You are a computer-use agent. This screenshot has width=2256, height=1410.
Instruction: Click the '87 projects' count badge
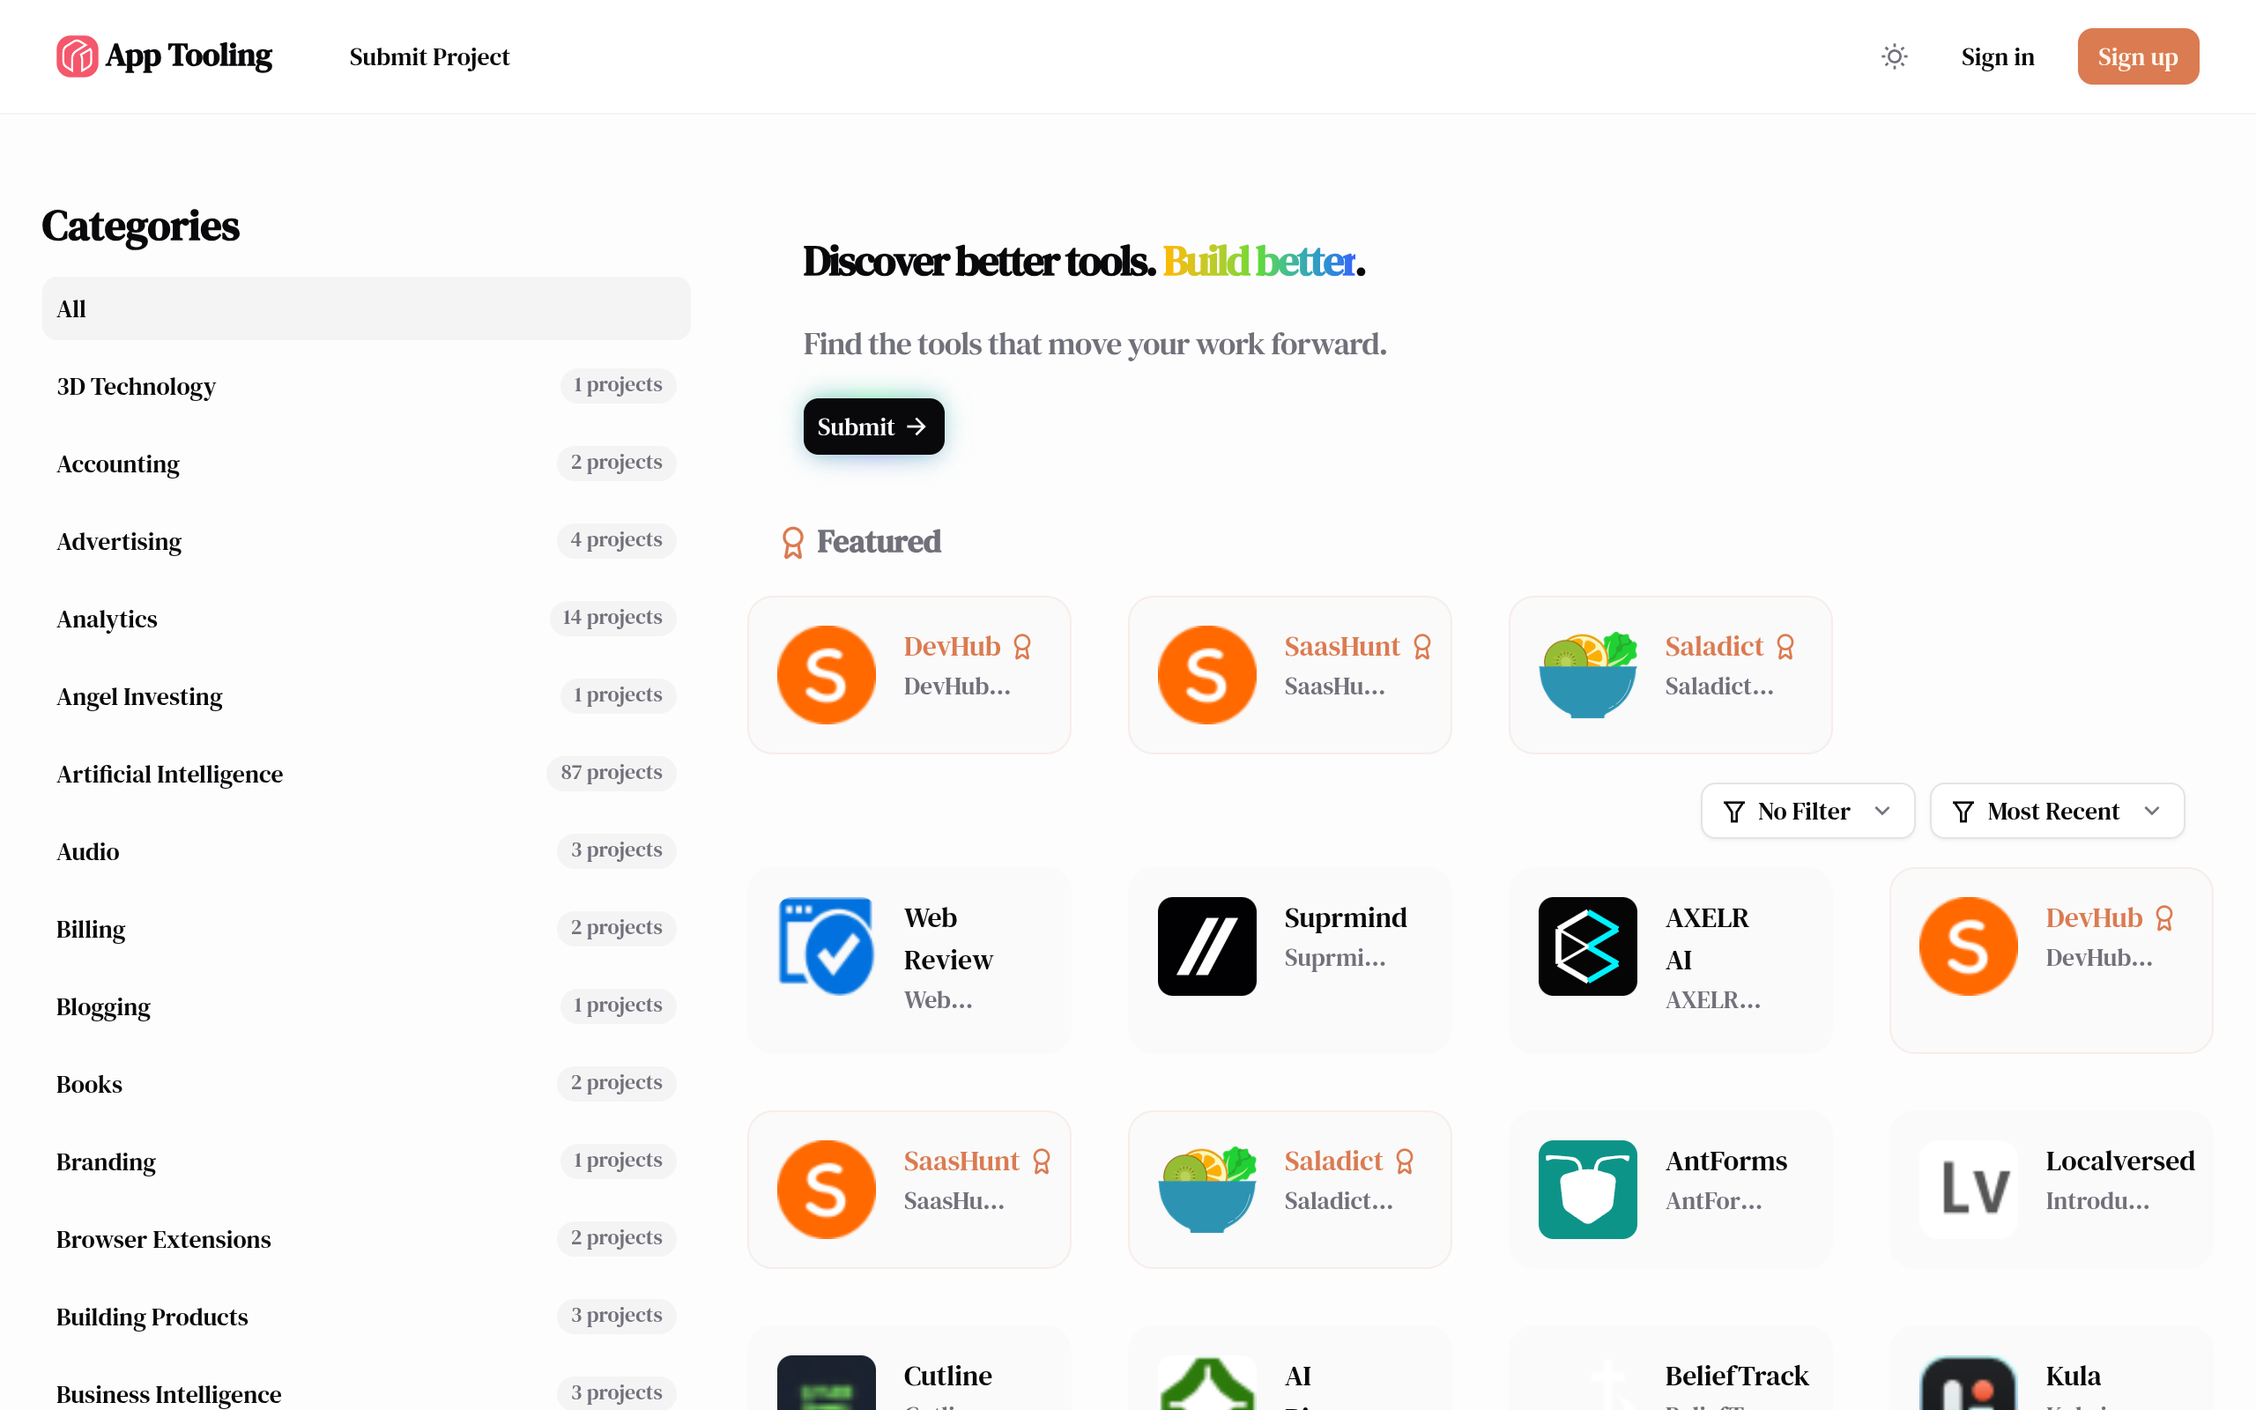(612, 773)
